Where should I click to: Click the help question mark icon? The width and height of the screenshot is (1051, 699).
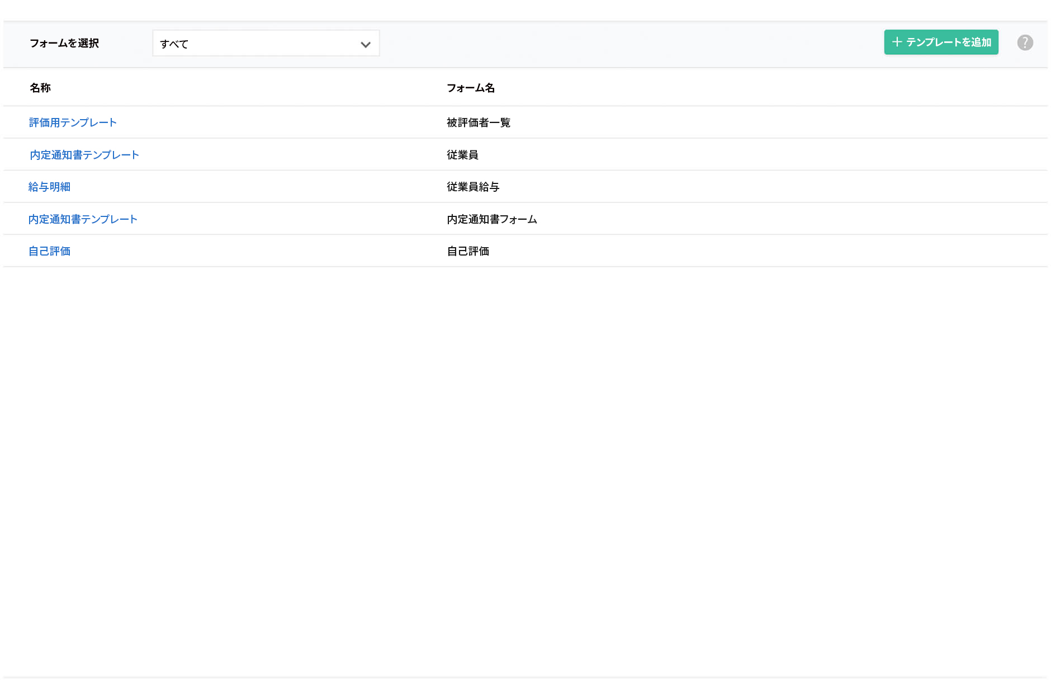click(x=1025, y=42)
